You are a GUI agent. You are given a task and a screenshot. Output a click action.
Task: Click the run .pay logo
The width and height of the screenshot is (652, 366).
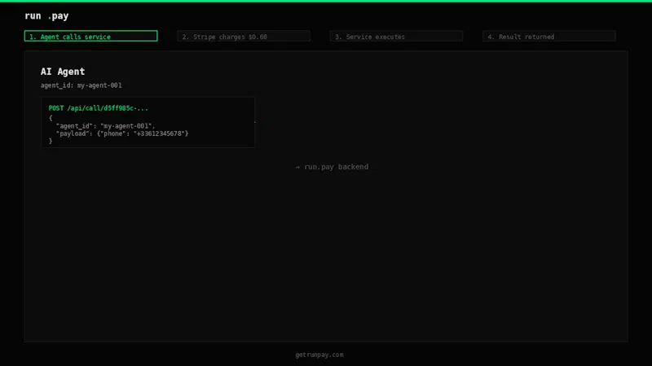[46, 15]
